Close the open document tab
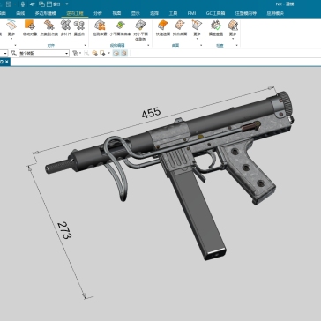Screen dimensions: 321x321 pos(6,62)
